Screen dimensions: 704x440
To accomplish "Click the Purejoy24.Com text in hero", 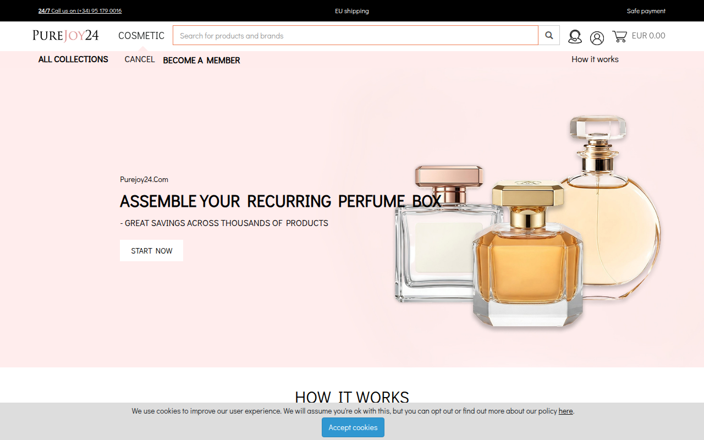I will coord(144,179).
